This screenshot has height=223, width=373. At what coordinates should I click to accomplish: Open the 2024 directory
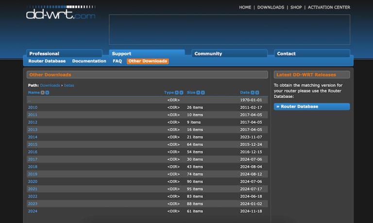tap(33, 211)
